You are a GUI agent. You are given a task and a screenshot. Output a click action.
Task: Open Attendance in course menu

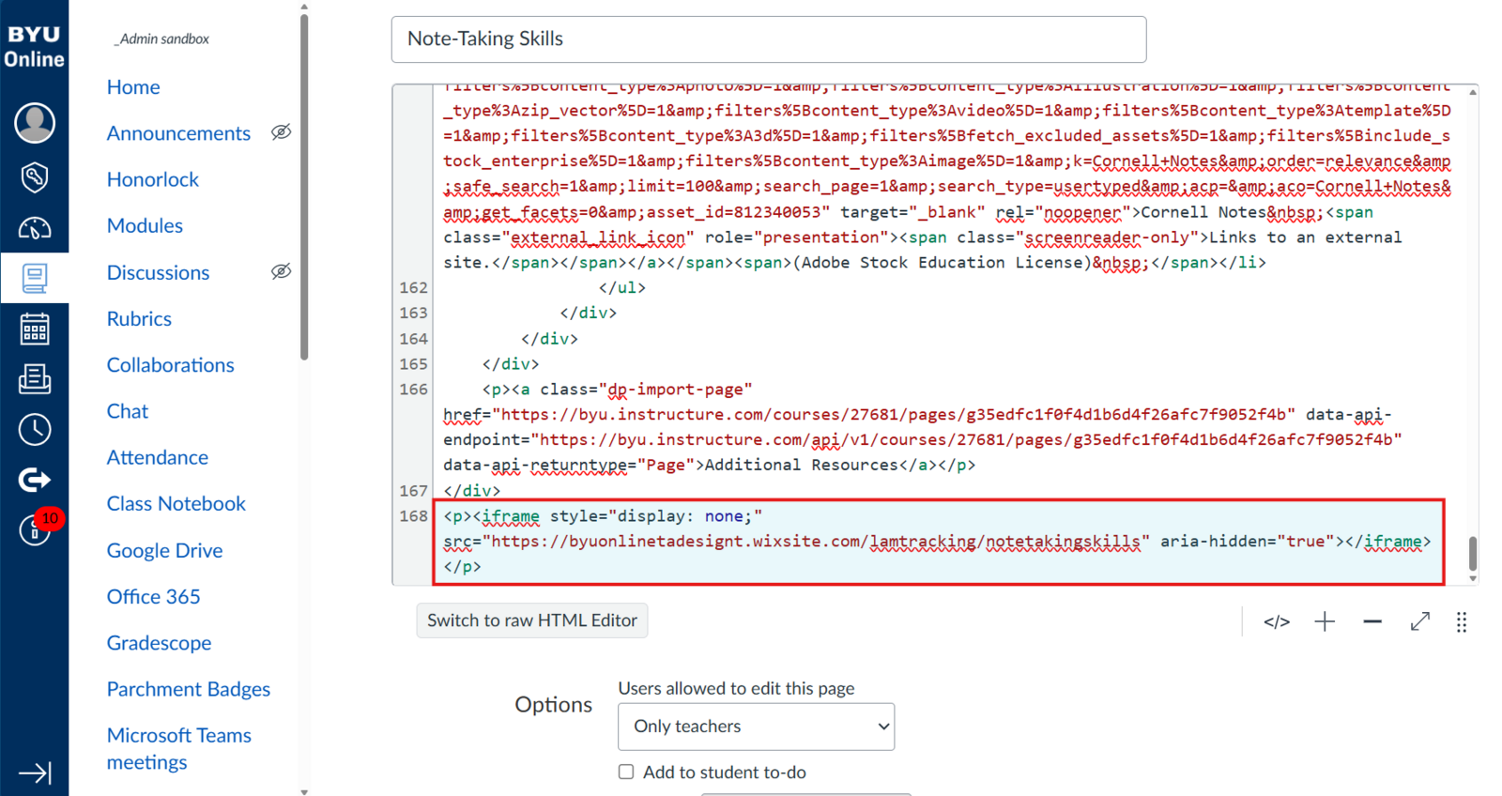[x=157, y=457]
